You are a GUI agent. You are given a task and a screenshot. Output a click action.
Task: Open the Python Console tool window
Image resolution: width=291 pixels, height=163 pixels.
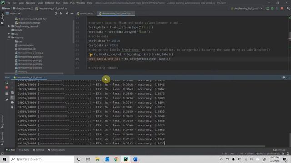pos(56,150)
